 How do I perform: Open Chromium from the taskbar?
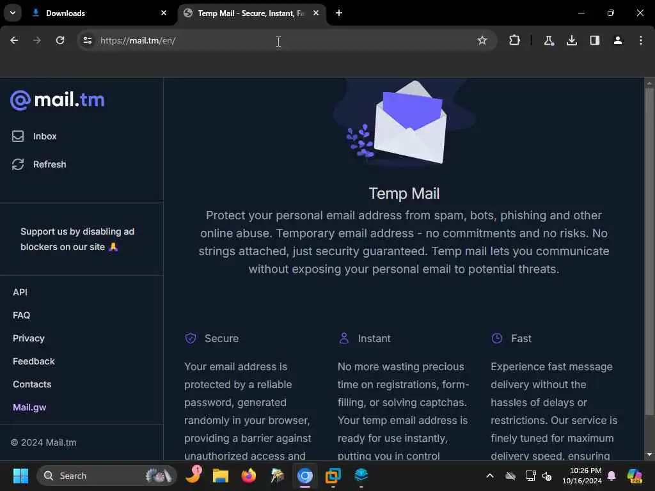305,476
